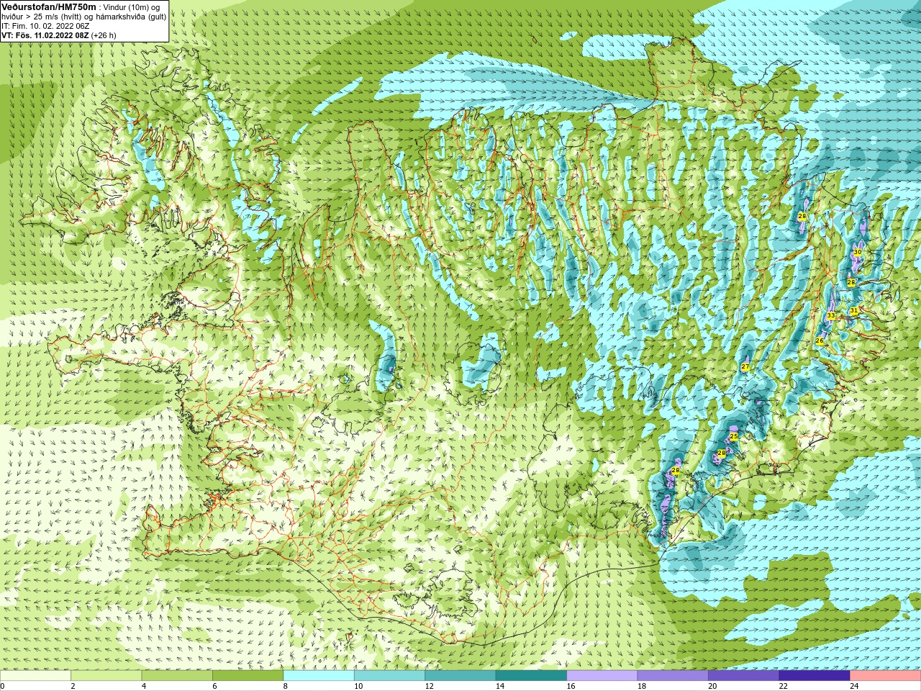This screenshot has height=691, width=921.
Task: Click the '(+26 h)' forecast offset text
Action: pos(104,35)
